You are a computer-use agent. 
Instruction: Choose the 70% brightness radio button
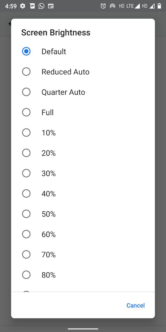click(x=26, y=254)
